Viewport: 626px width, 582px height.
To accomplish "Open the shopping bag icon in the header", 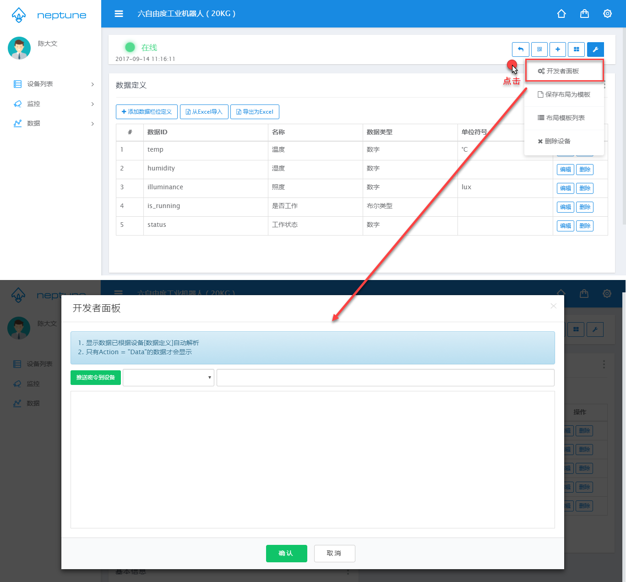I will [x=584, y=14].
